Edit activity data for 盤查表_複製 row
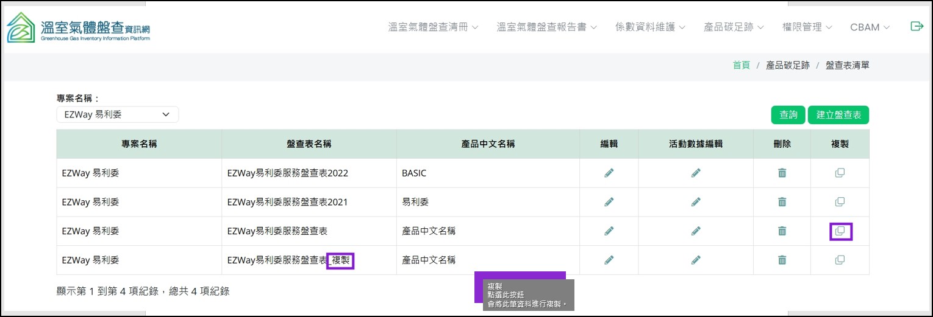This screenshot has height=317, width=933. (696, 260)
